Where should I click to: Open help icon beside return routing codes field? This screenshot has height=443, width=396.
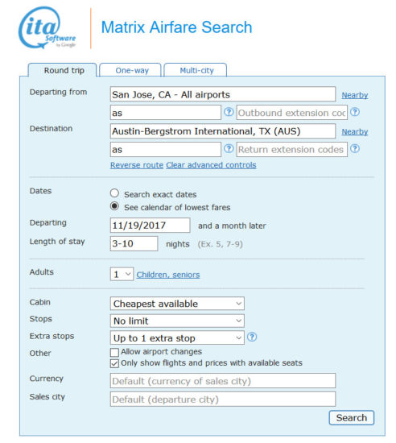[229, 148]
